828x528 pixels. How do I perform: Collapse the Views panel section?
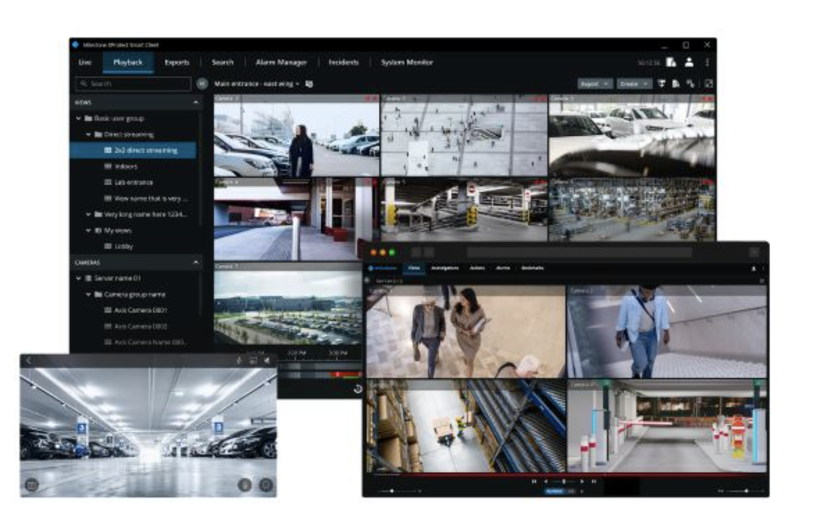point(196,102)
